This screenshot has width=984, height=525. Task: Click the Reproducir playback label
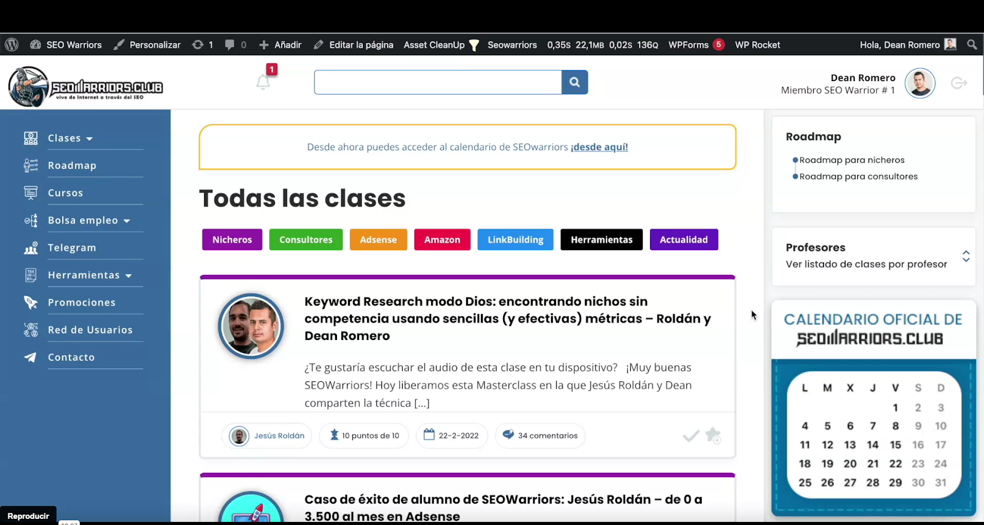coord(28,516)
